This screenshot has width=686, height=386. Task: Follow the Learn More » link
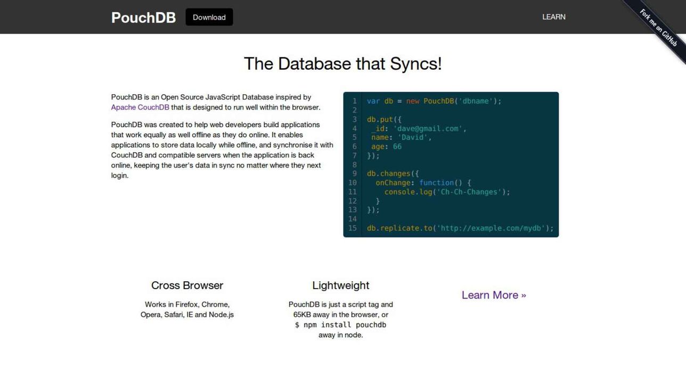pyautogui.click(x=494, y=295)
